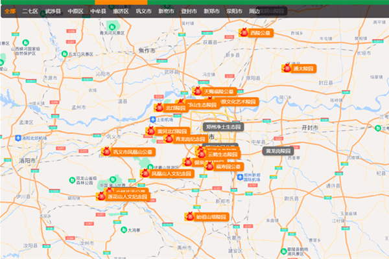Click the 鄢陵县鹤鸣湖风景区 scenic icon
The width and height of the screenshot is (389, 259).
pyautogui.click(x=284, y=251)
